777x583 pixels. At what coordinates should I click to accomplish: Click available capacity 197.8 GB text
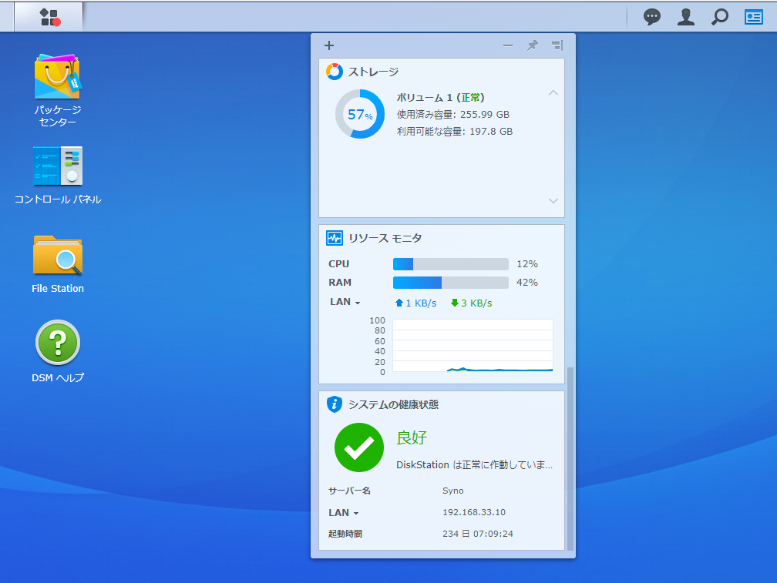[455, 131]
